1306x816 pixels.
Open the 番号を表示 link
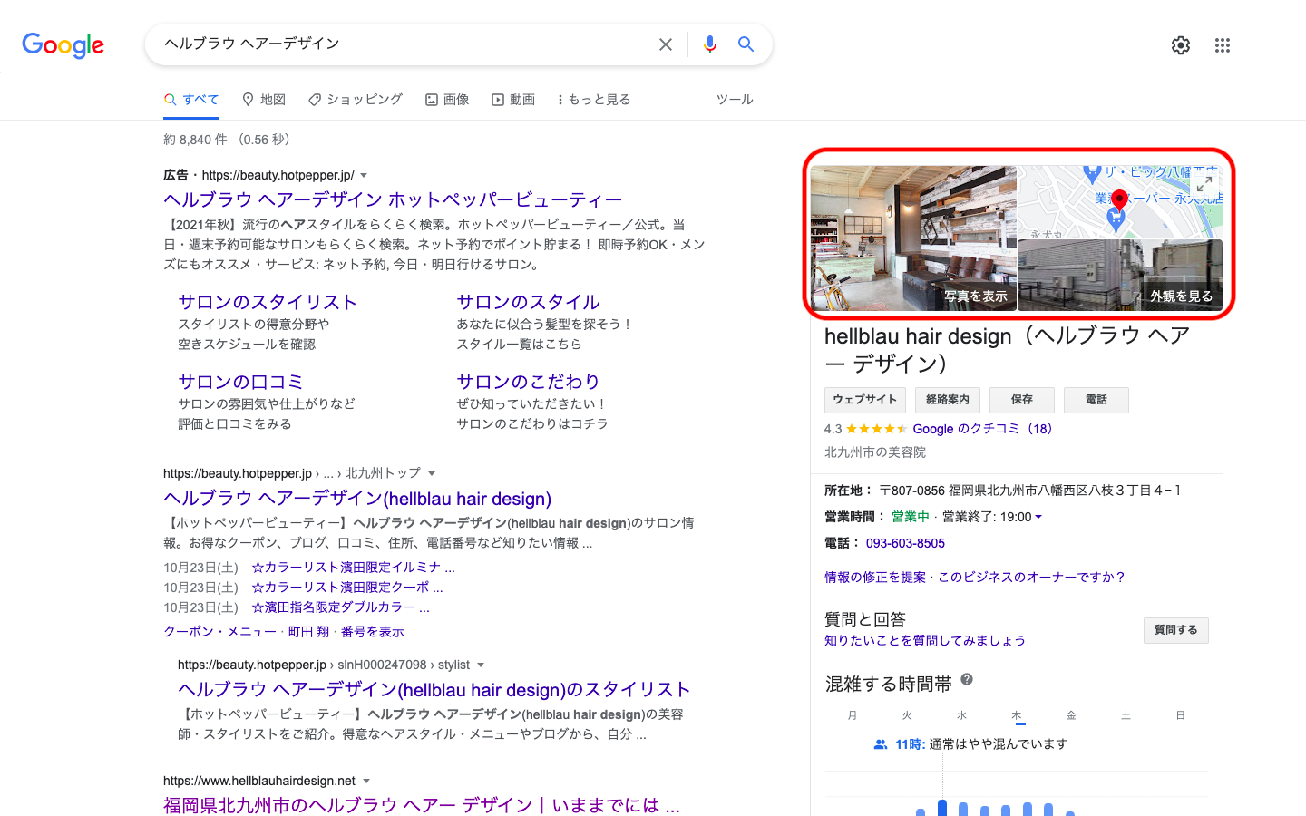click(372, 632)
